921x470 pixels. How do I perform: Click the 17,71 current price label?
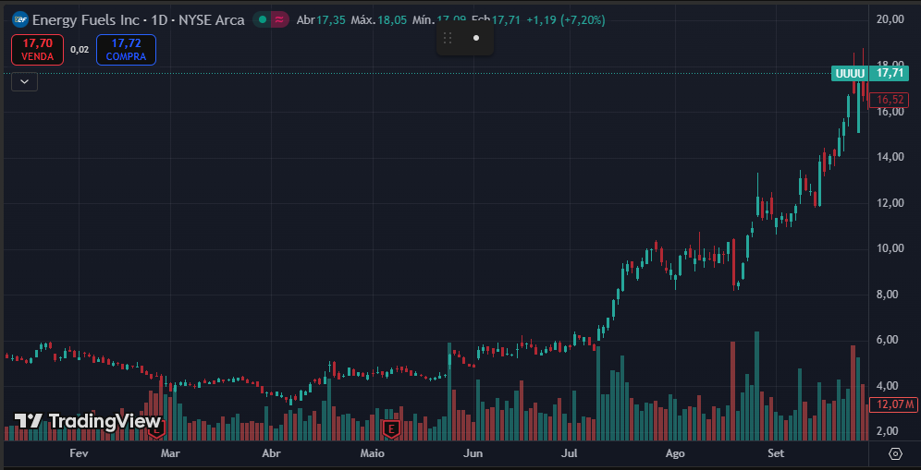tap(889, 73)
